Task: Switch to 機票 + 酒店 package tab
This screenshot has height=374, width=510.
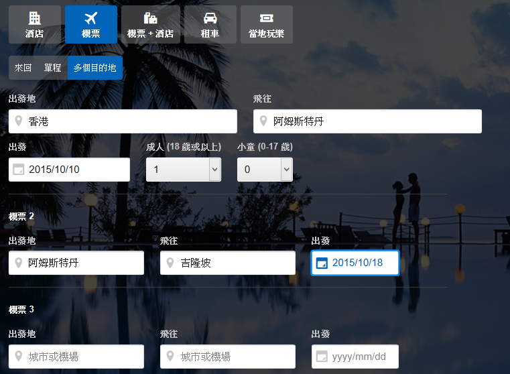Action: (151, 24)
